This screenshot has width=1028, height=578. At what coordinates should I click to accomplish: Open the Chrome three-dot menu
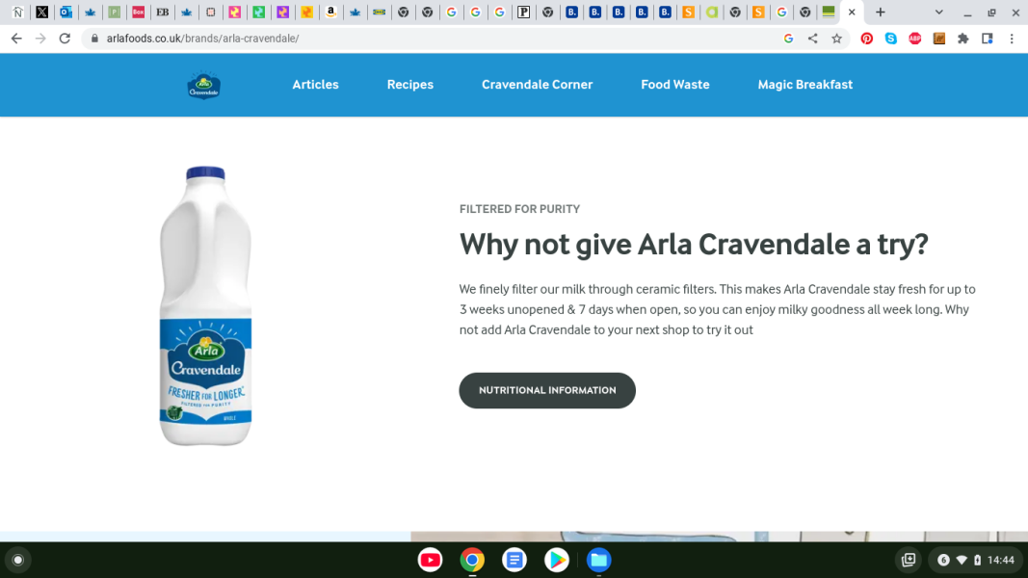point(1012,39)
